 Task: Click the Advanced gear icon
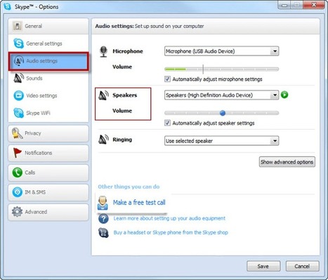tap(17, 212)
